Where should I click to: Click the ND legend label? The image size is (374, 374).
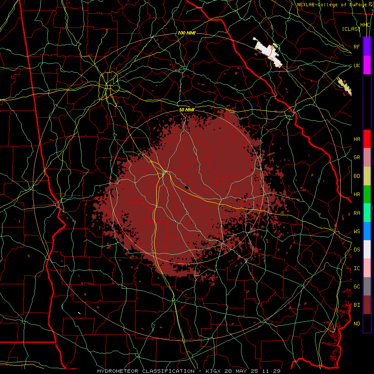[357, 324]
